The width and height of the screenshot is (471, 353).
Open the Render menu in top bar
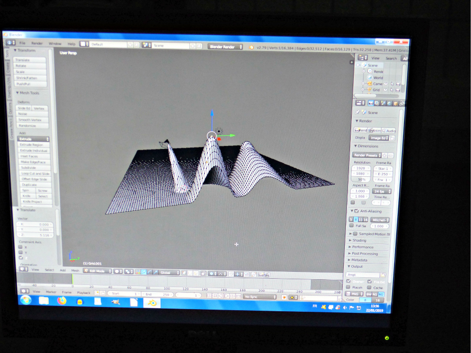[x=37, y=43]
